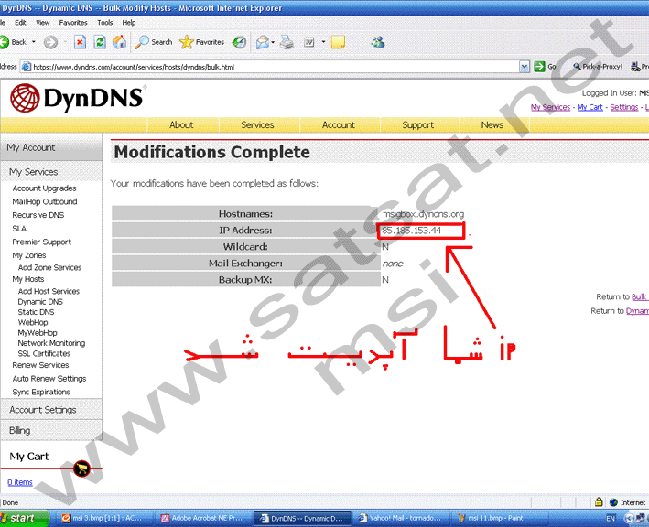
Task: Open SLA sidebar link
Action: click(19, 229)
